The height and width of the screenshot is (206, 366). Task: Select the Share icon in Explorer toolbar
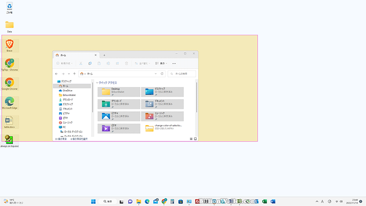pos(118,63)
